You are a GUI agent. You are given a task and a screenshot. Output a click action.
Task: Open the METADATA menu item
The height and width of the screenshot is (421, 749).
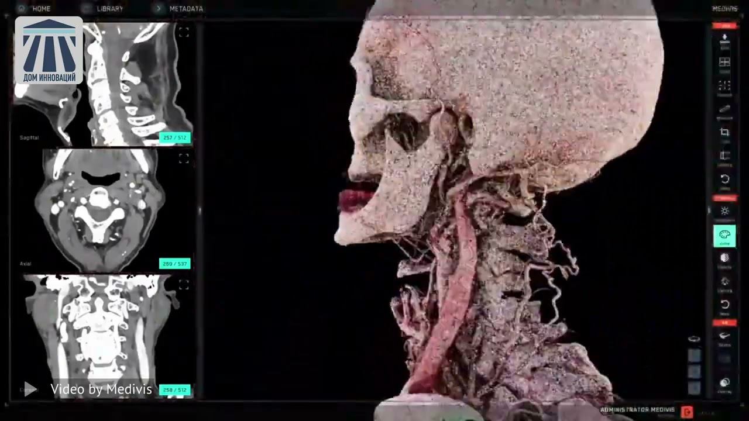[186, 9]
